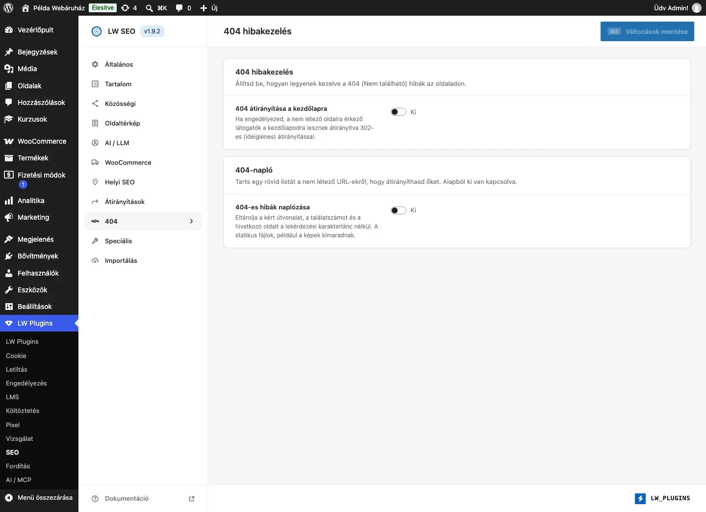Screen dimensions: 706x512
Task: Click the external link icon beside Dokumentáció
Action: coord(192,499)
